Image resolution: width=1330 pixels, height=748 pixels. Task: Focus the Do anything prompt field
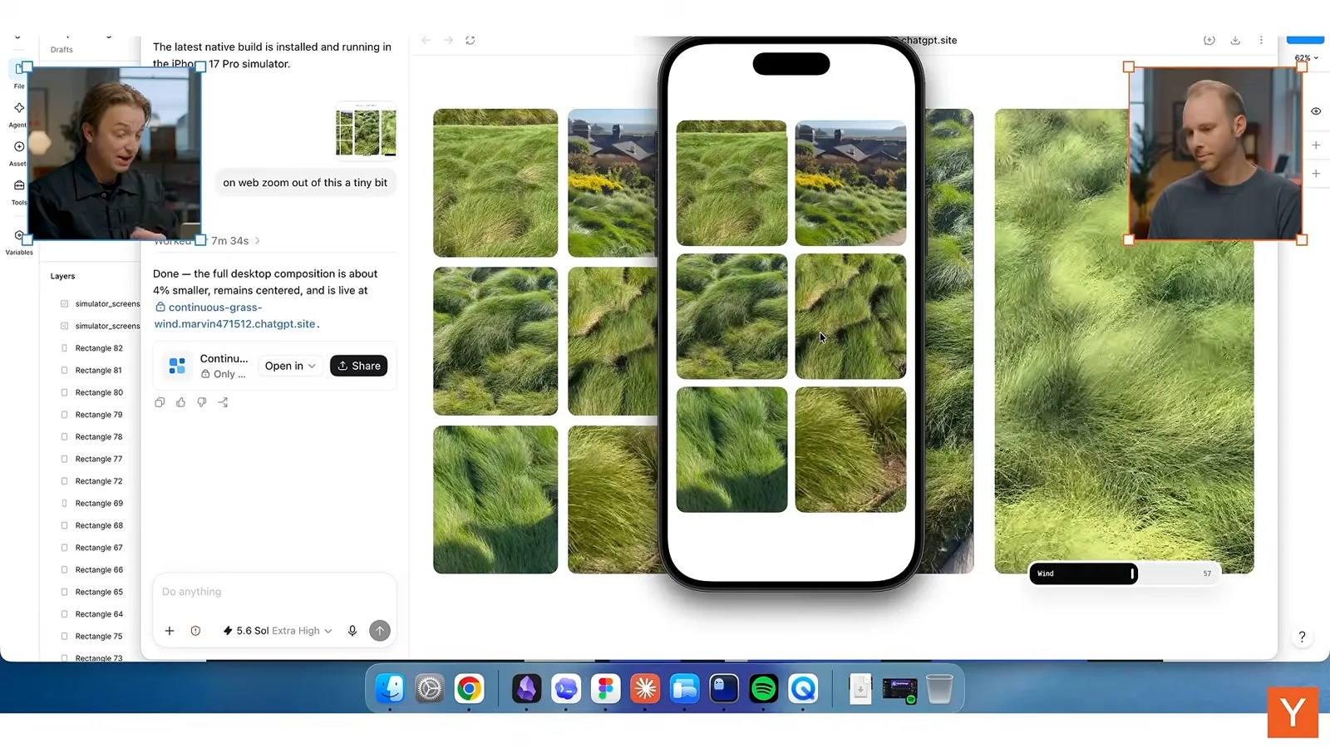274,592
